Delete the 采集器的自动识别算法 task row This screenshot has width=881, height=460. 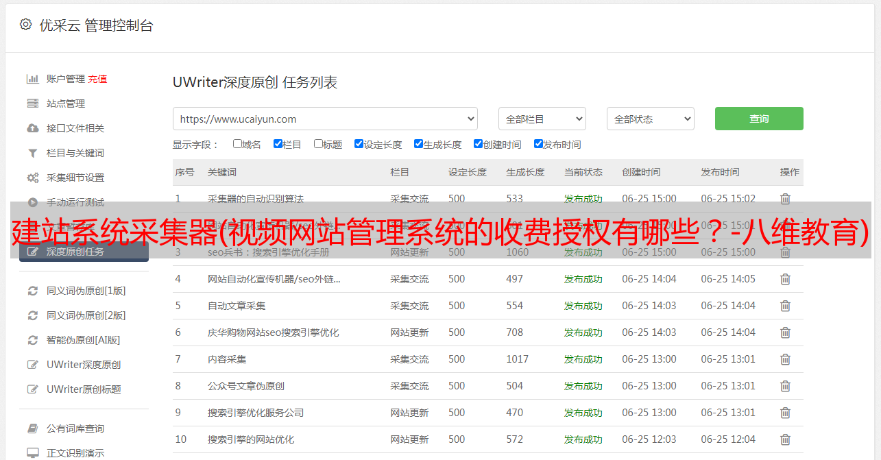pos(786,199)
